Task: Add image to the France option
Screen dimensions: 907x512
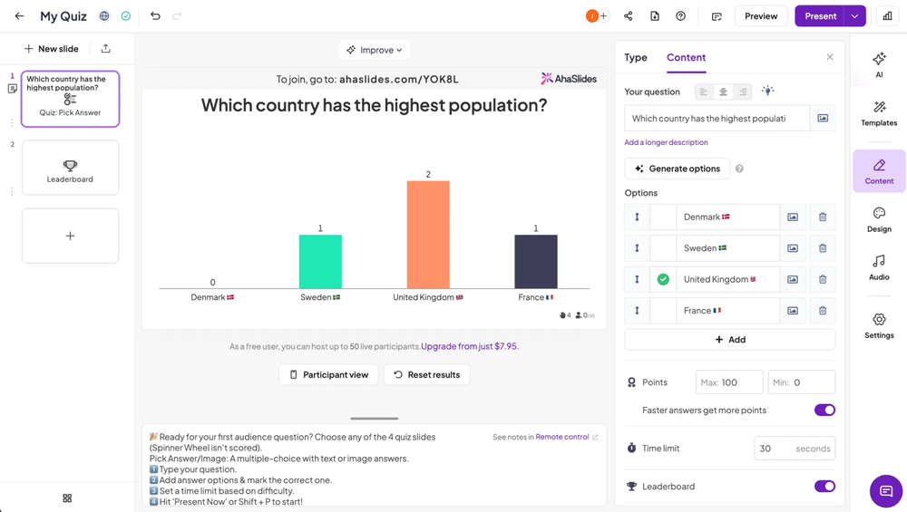Action: 793,311
